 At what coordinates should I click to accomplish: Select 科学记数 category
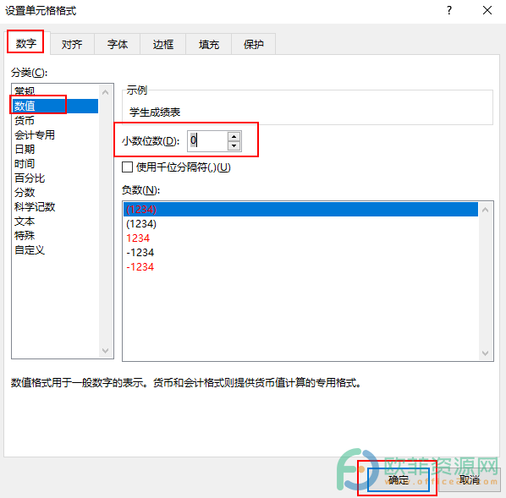point(55,207)
